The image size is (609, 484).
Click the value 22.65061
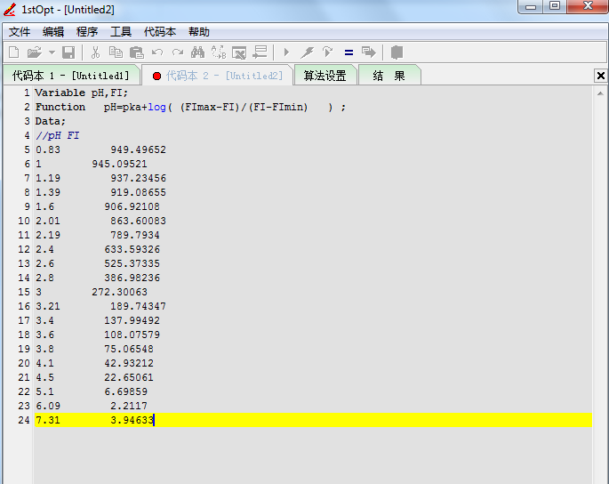click(x=129, y=377)
